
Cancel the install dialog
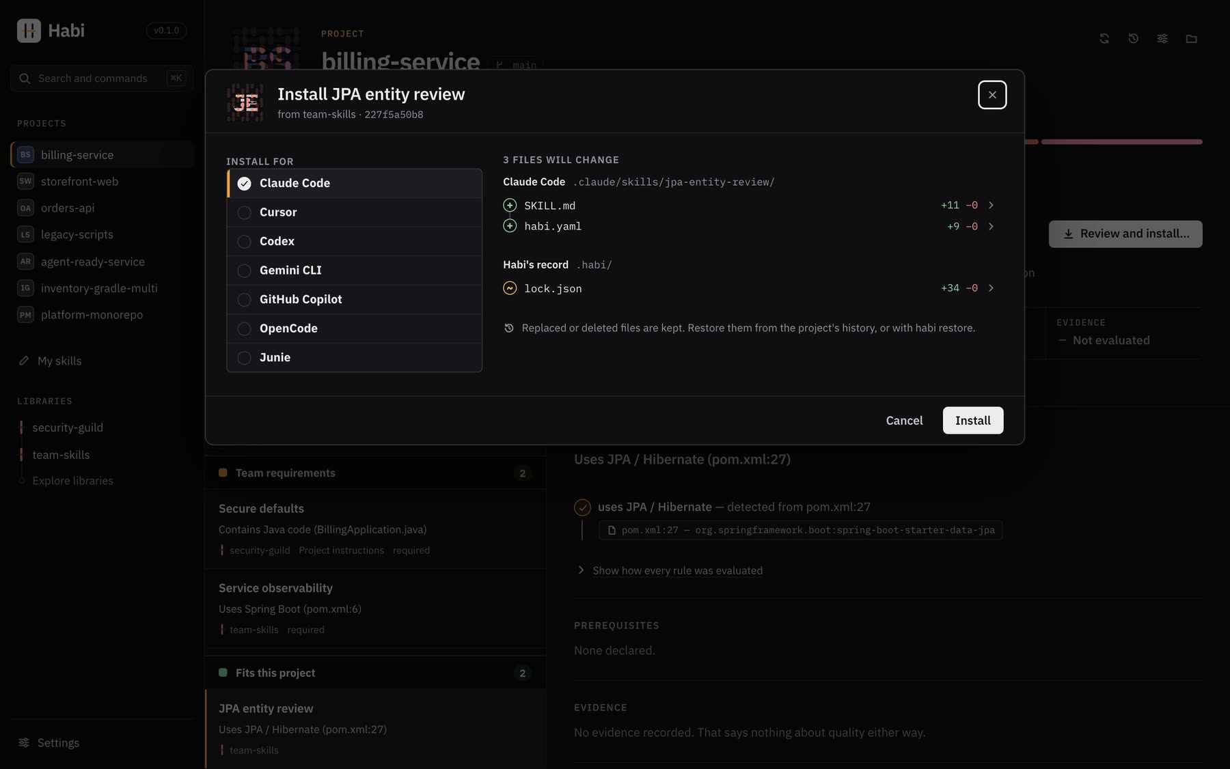tap(904, 421)
